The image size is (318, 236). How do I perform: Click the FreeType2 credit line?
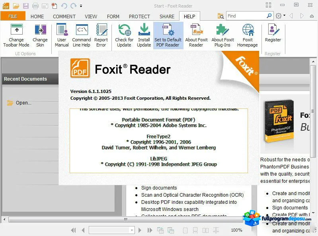pos(158,136)
